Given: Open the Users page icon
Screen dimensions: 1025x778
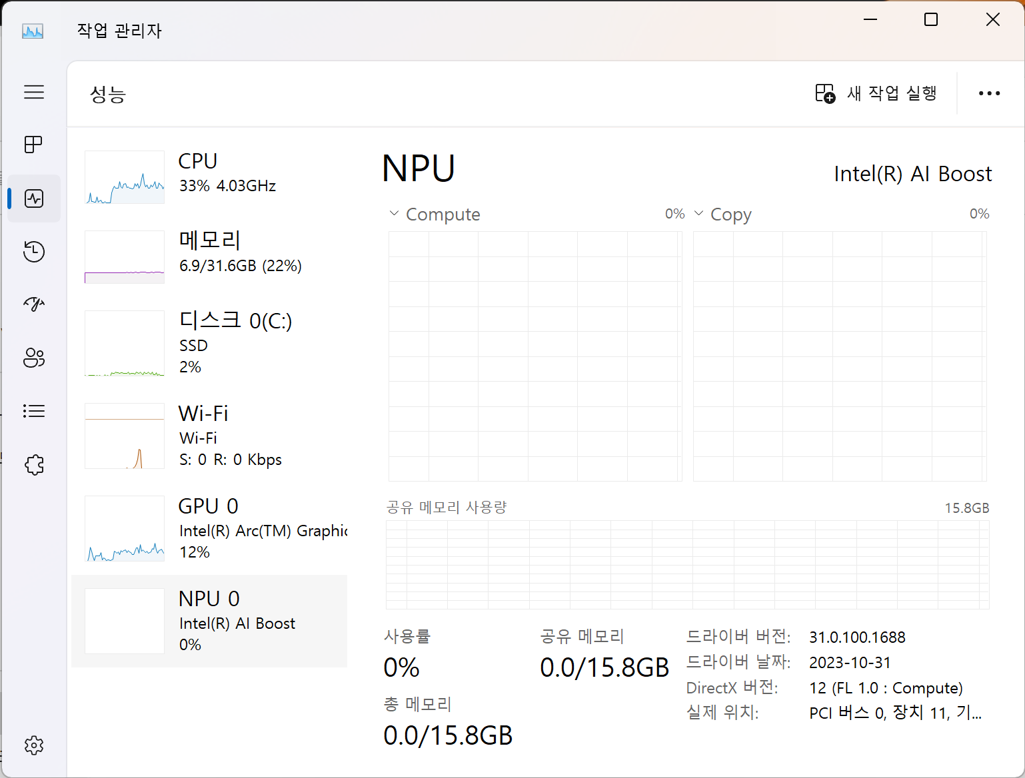Looking at the screenshot, I should pos(34,358).
